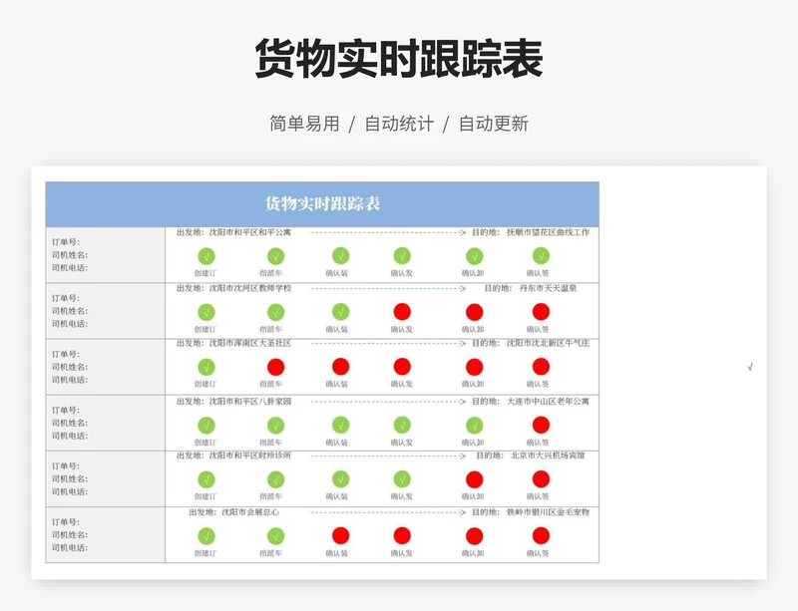Click red 指派车 circle in 大圣社区 row
Image resolution: width=798 pixels, height=611 pixels.
click(x=276, y=367)
